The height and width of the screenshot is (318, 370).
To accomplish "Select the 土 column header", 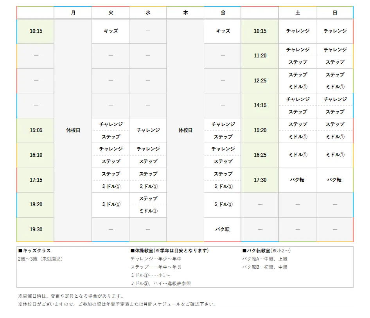I will [x=297, y=12].
